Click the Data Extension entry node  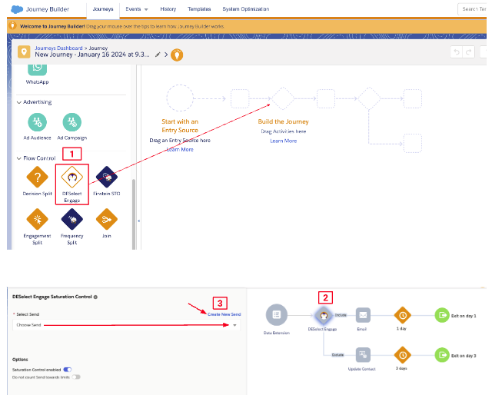277,315
